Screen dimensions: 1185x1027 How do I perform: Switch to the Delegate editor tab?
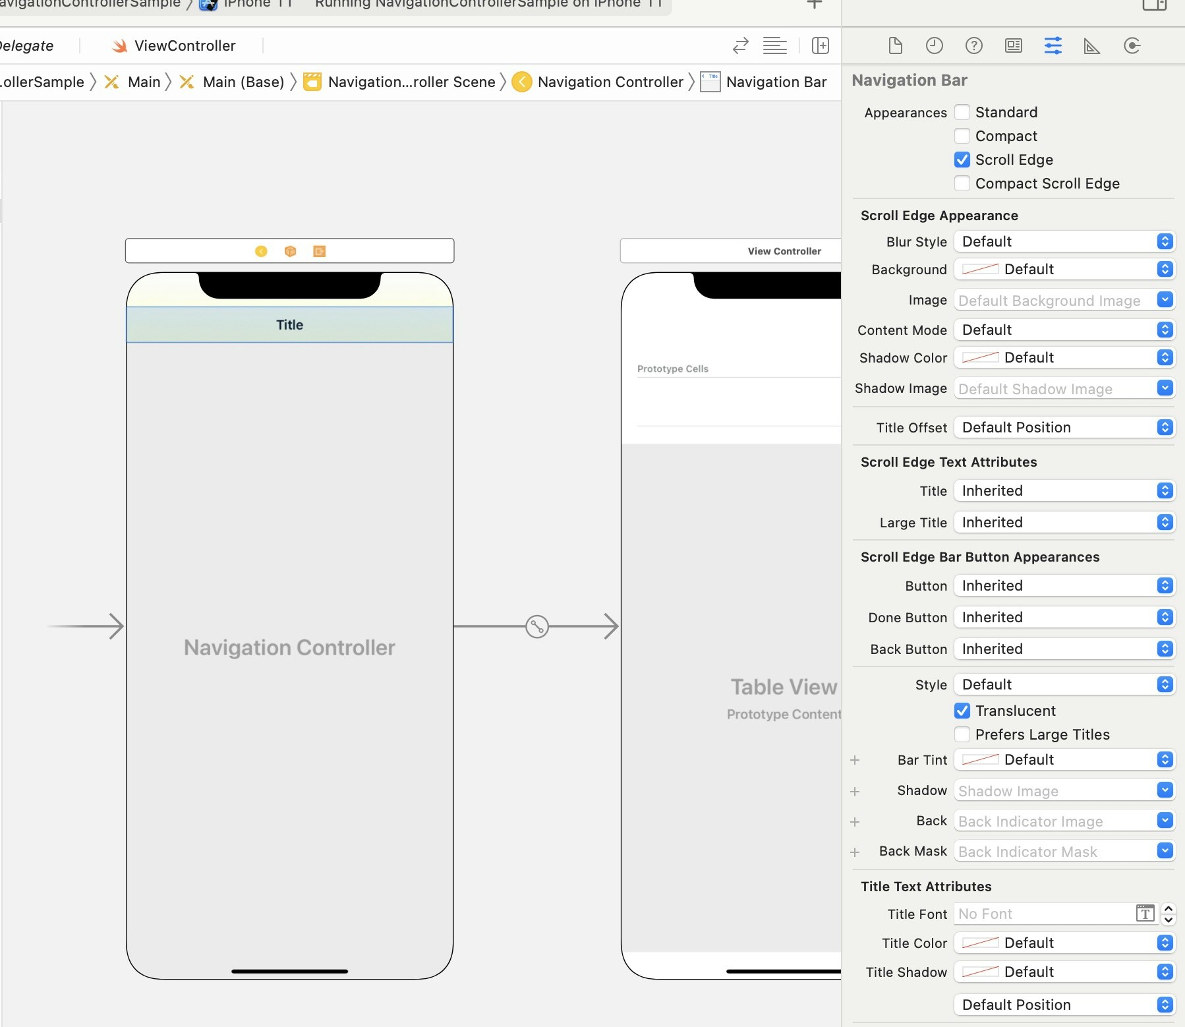26,45
